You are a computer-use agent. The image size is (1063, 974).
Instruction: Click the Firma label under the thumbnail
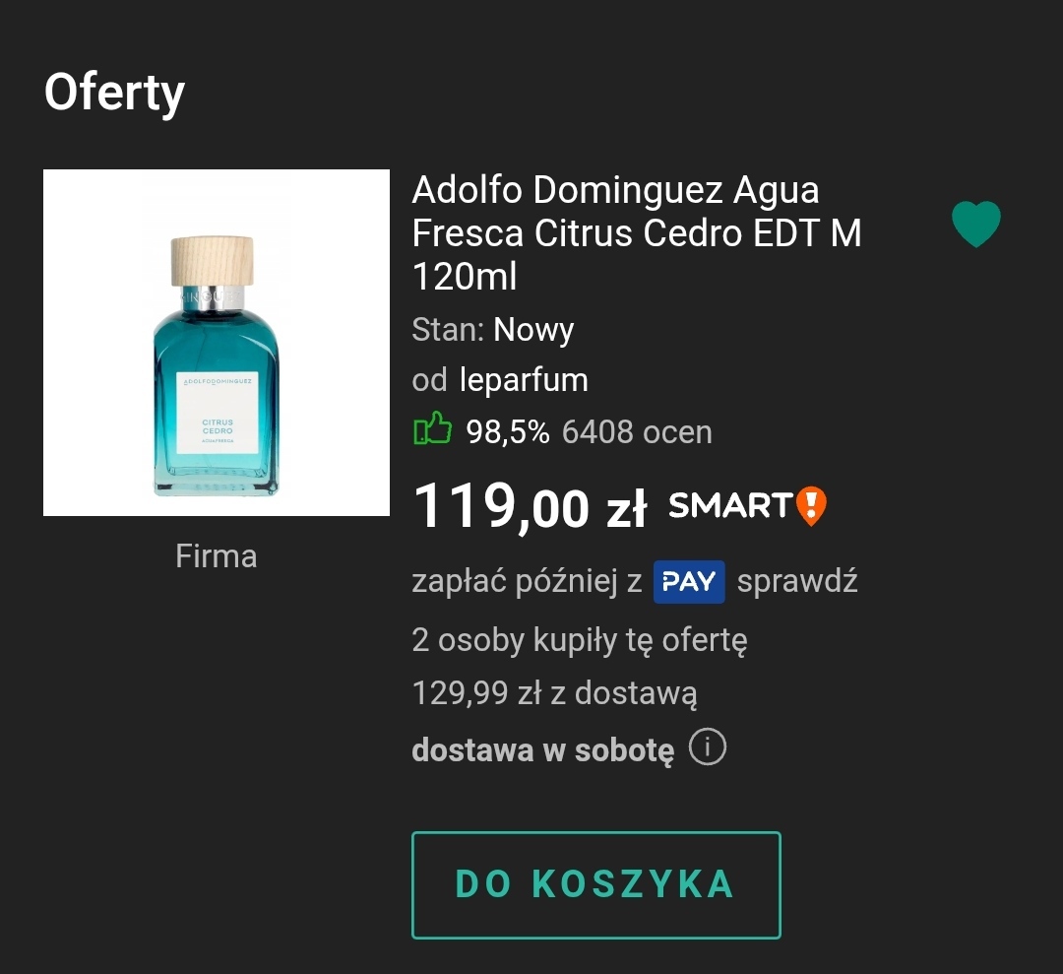pos(217,555)
